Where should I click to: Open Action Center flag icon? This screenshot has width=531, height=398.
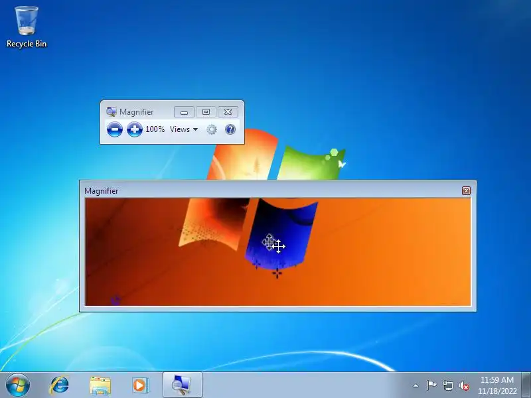coord(431,385)
